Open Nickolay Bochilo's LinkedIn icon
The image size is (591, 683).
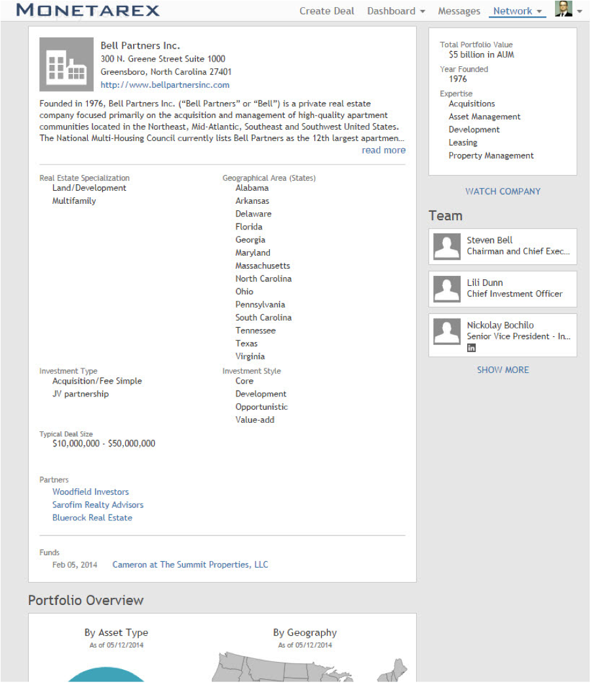click(471, 347)
